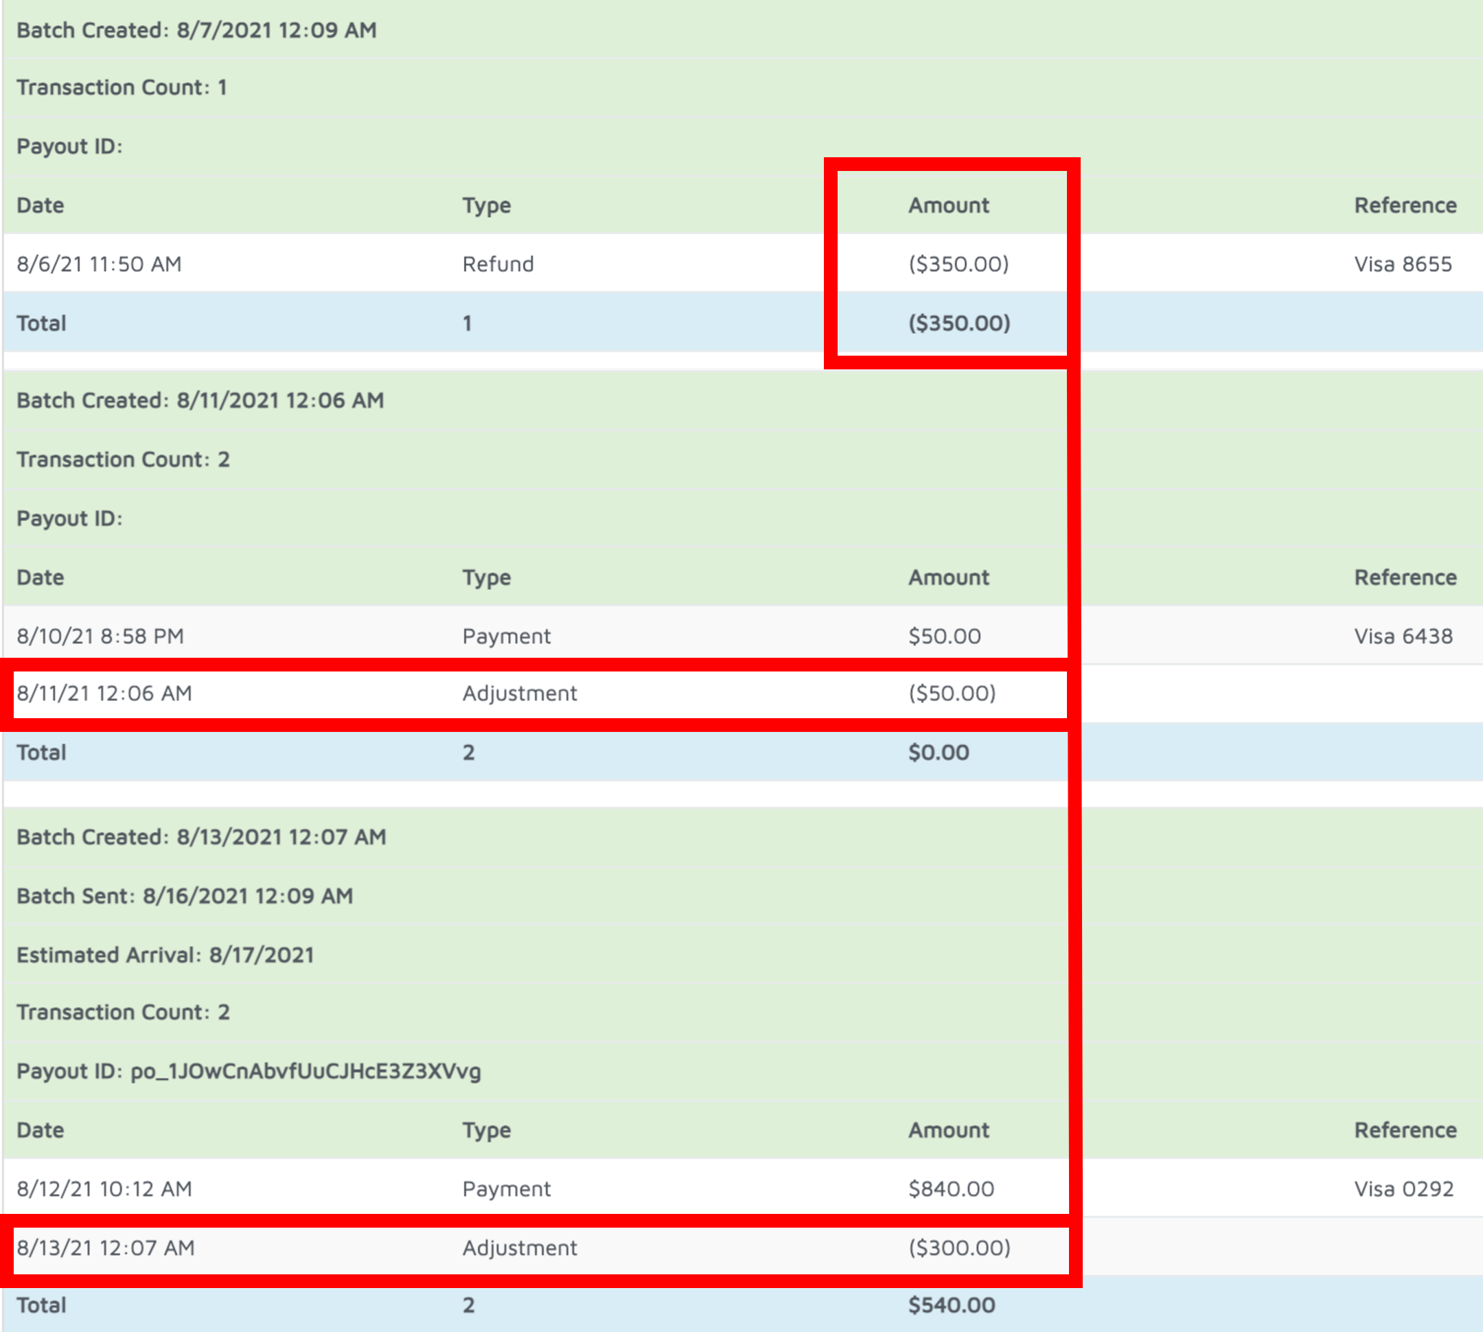Click the Amount column header in first batch
The height and width of the screenshot is (1332, 1483).
(x=948, y=206)
